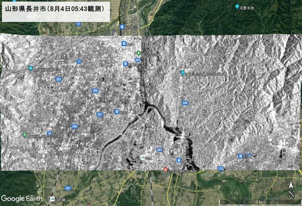The width and height of the screenshot is (302, 206).
Task: Click the あやめ公園 train station icon
Action: [122, 27]
